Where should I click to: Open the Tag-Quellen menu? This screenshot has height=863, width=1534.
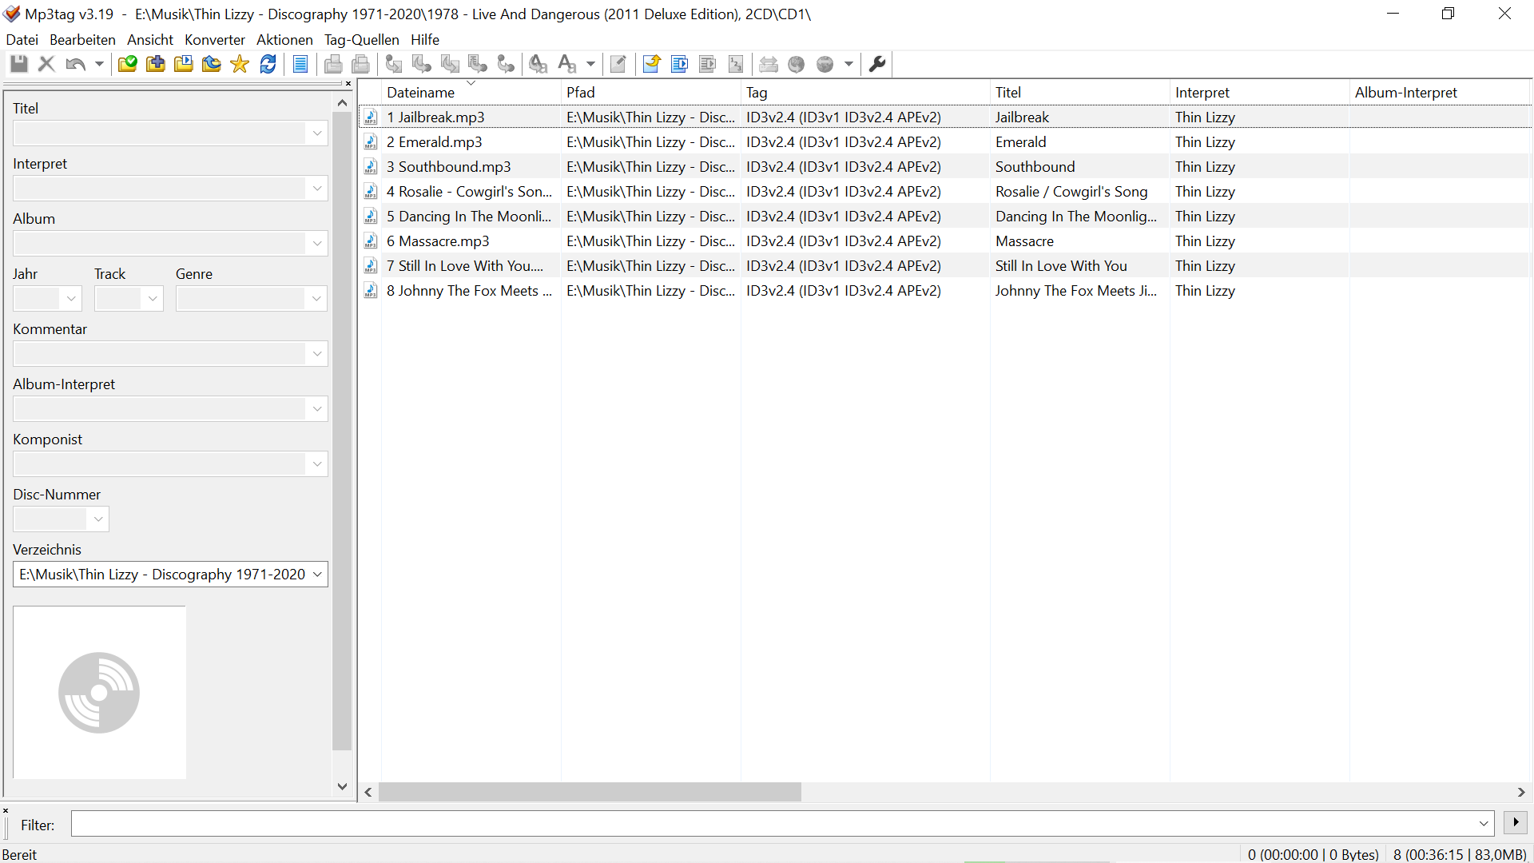coord(362,40)
